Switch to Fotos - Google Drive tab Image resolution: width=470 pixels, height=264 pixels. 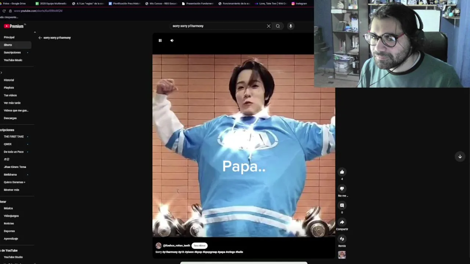(x=15, y=3)
